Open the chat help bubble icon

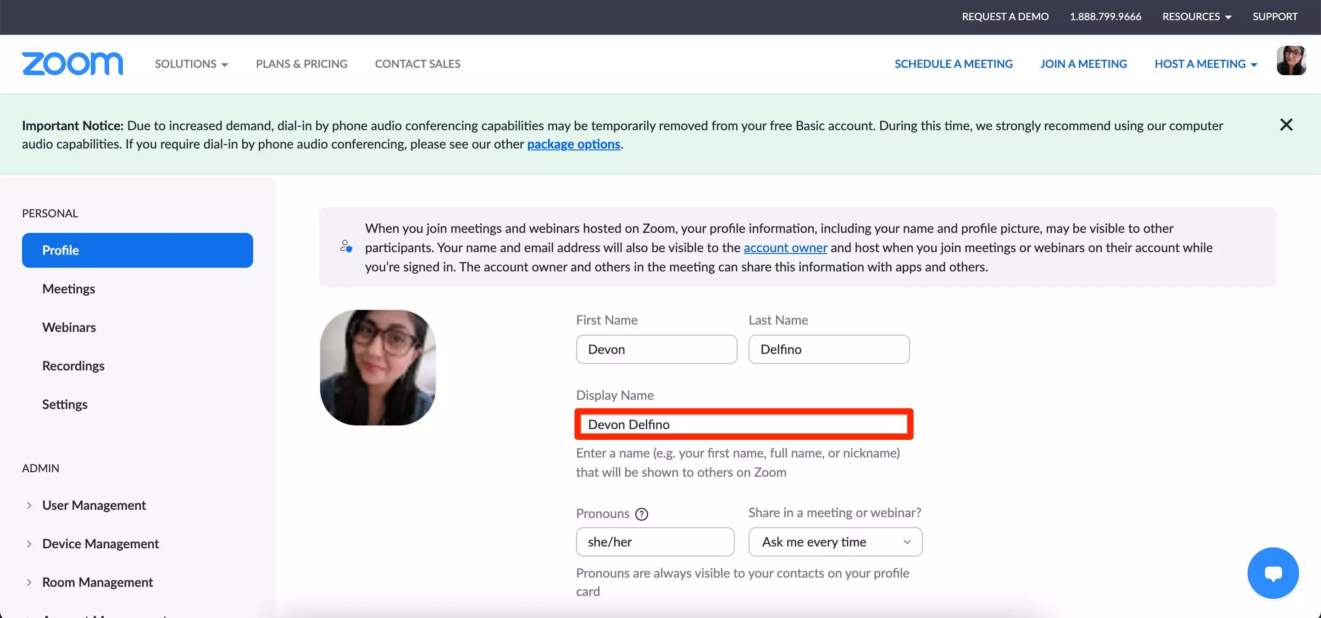coord(1273,573)
